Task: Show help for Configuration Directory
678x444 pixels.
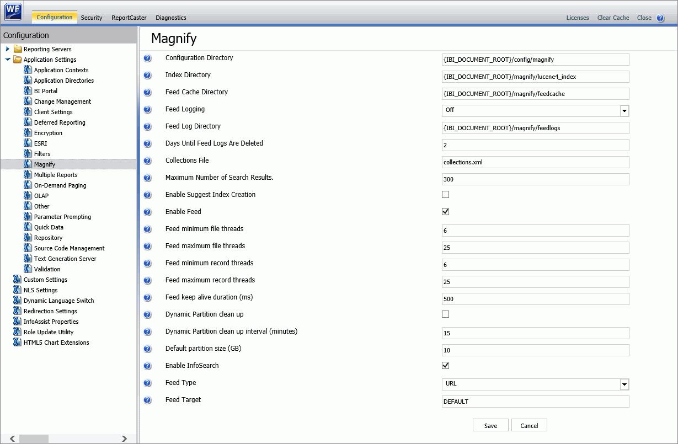Action: 147,58
